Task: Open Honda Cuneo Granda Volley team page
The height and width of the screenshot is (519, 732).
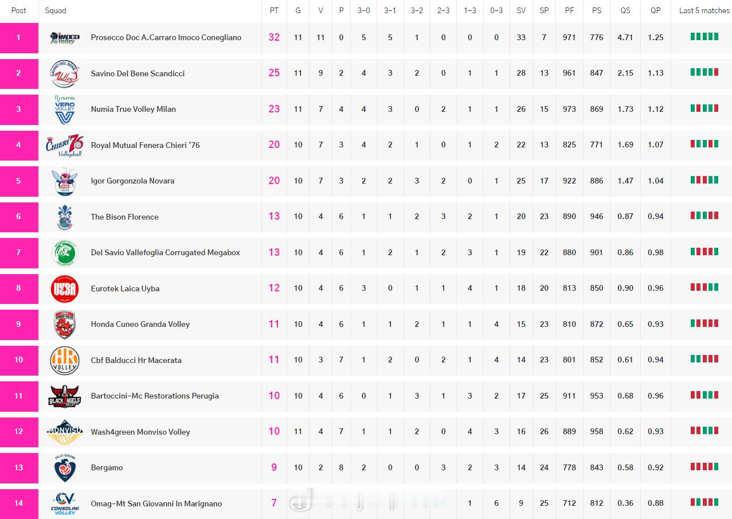Action: (140, 325)
